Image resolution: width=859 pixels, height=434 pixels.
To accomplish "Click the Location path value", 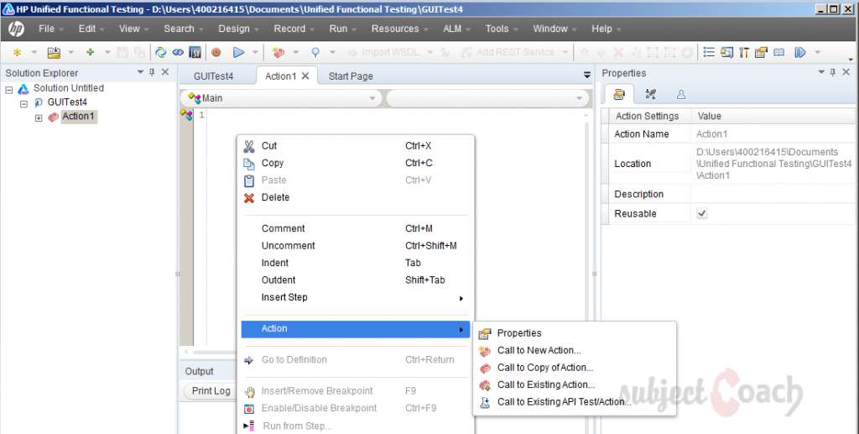I will [x=773, y=164].
